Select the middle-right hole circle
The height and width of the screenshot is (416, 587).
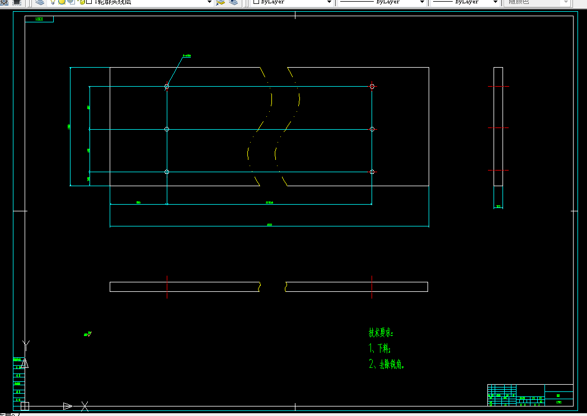click(x=372, y=129)
